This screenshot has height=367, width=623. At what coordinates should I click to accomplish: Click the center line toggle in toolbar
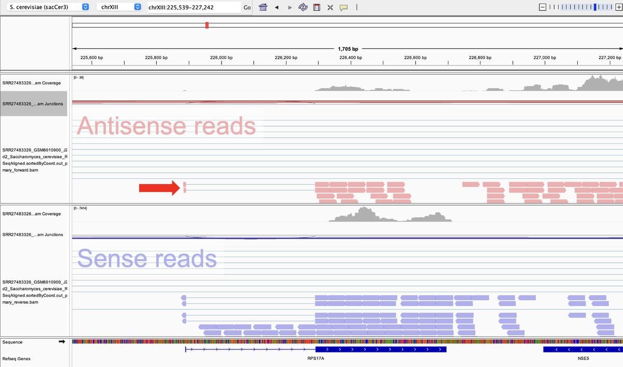pos(357,7)
